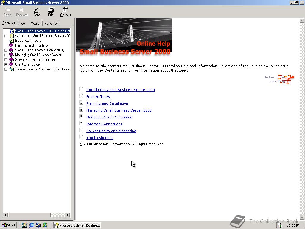Click book icon beside Managing Small Business Server
Screen dimensions: 305x229
pos(12,55)
